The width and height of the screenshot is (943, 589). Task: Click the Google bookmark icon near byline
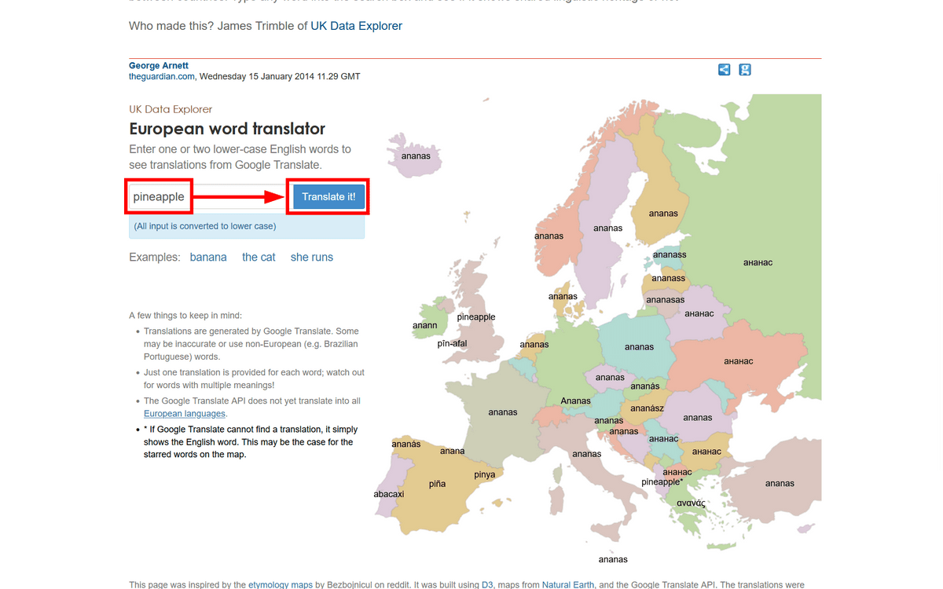745,70
